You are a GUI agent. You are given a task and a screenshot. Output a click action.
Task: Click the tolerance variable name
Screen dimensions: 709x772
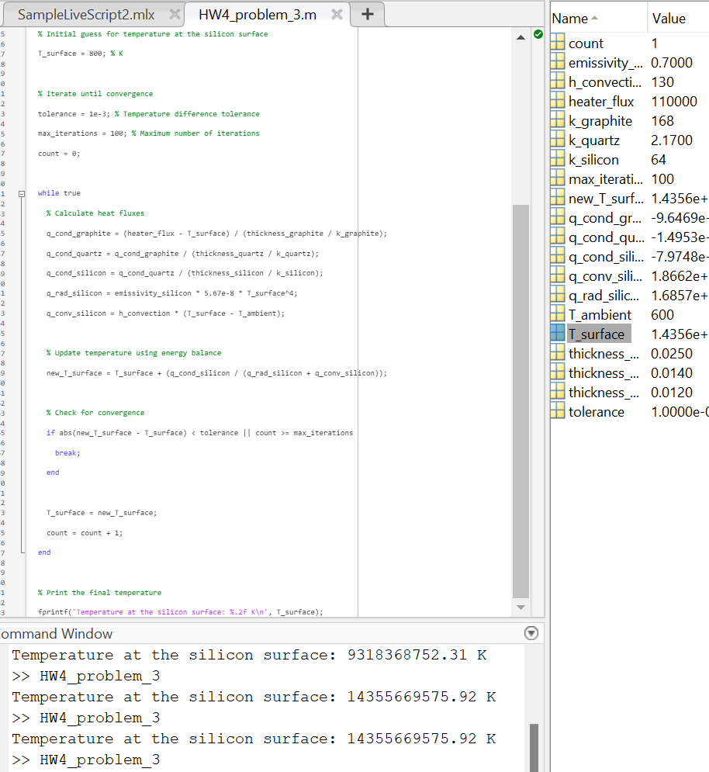(x=597, y=412)
